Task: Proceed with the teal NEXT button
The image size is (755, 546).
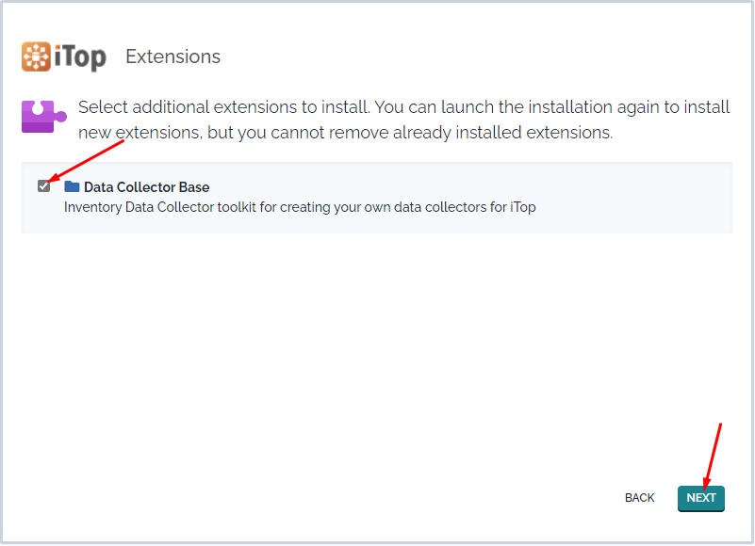Action: pyautogui.click(x=700, y=498)
